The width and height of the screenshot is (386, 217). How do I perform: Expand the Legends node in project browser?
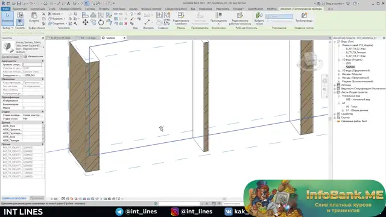point(335,85)
